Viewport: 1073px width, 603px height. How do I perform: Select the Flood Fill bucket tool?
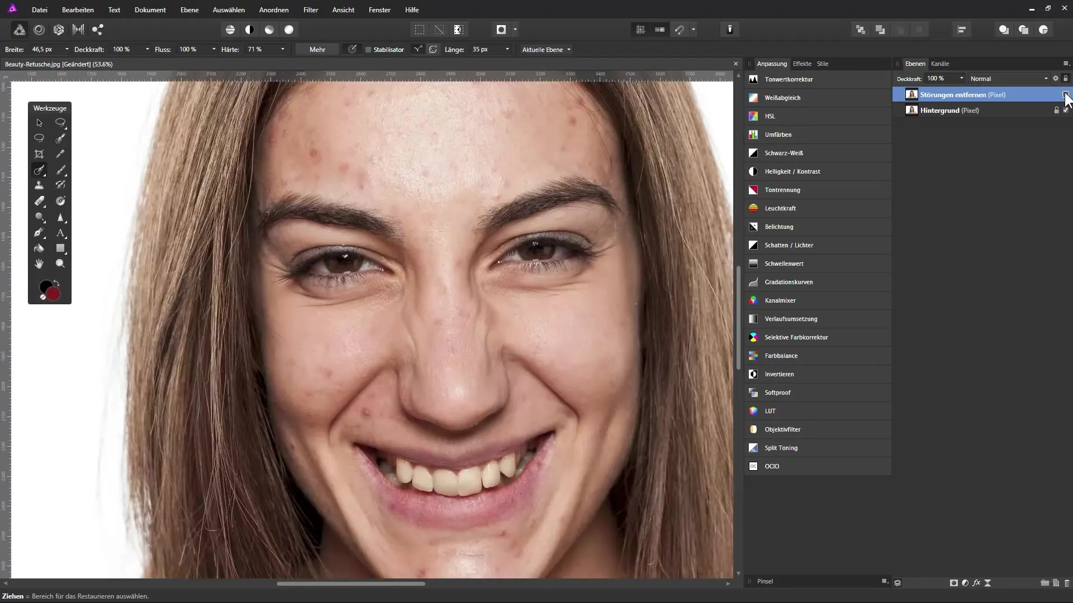pyautogui.click(x=39, y=248)
